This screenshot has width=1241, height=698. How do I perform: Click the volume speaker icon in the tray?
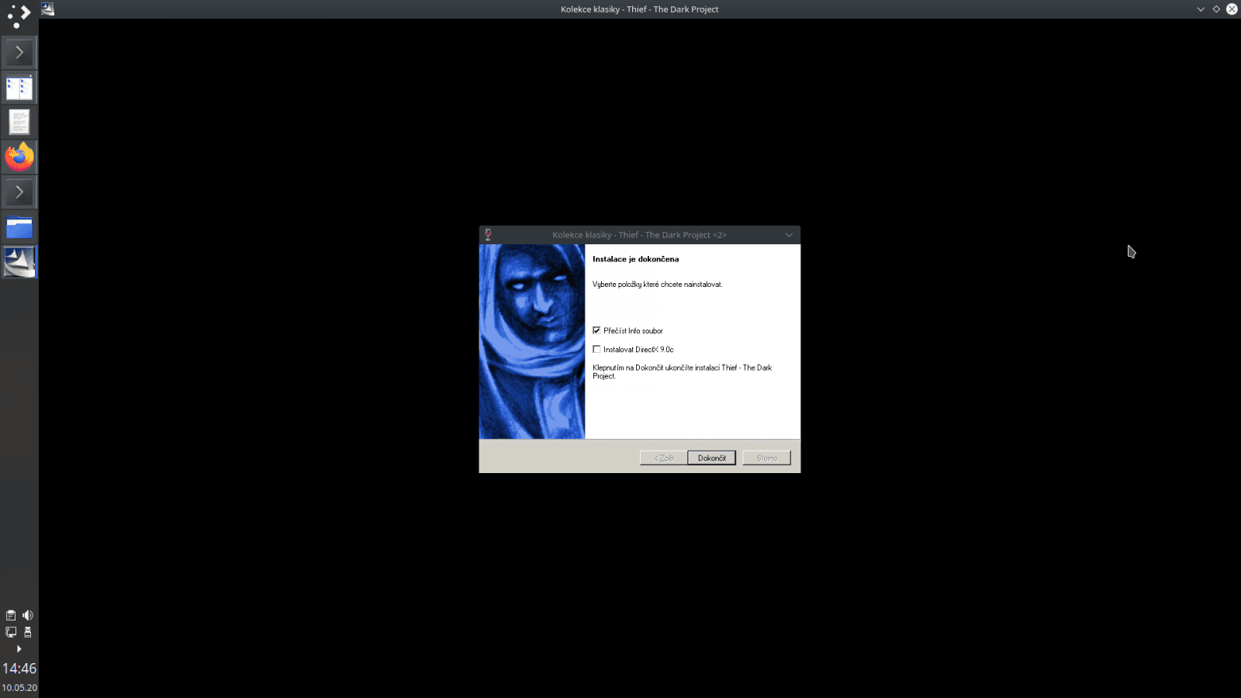28,615
